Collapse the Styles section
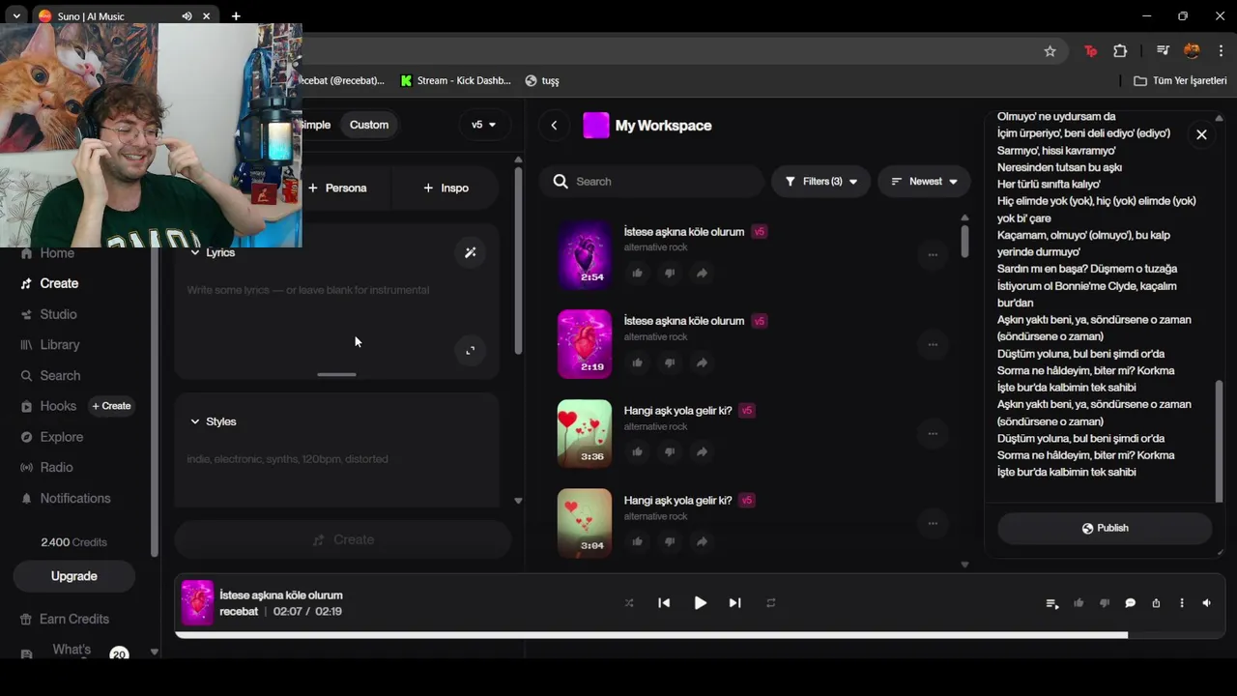The width and height of the screenshot is (1237, 696). 214,421
